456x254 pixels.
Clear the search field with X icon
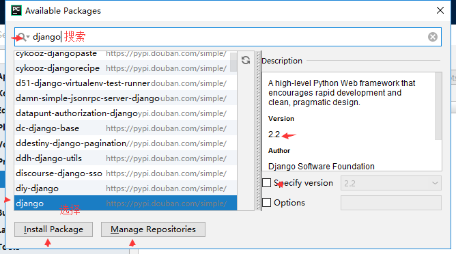click(432, 37)
